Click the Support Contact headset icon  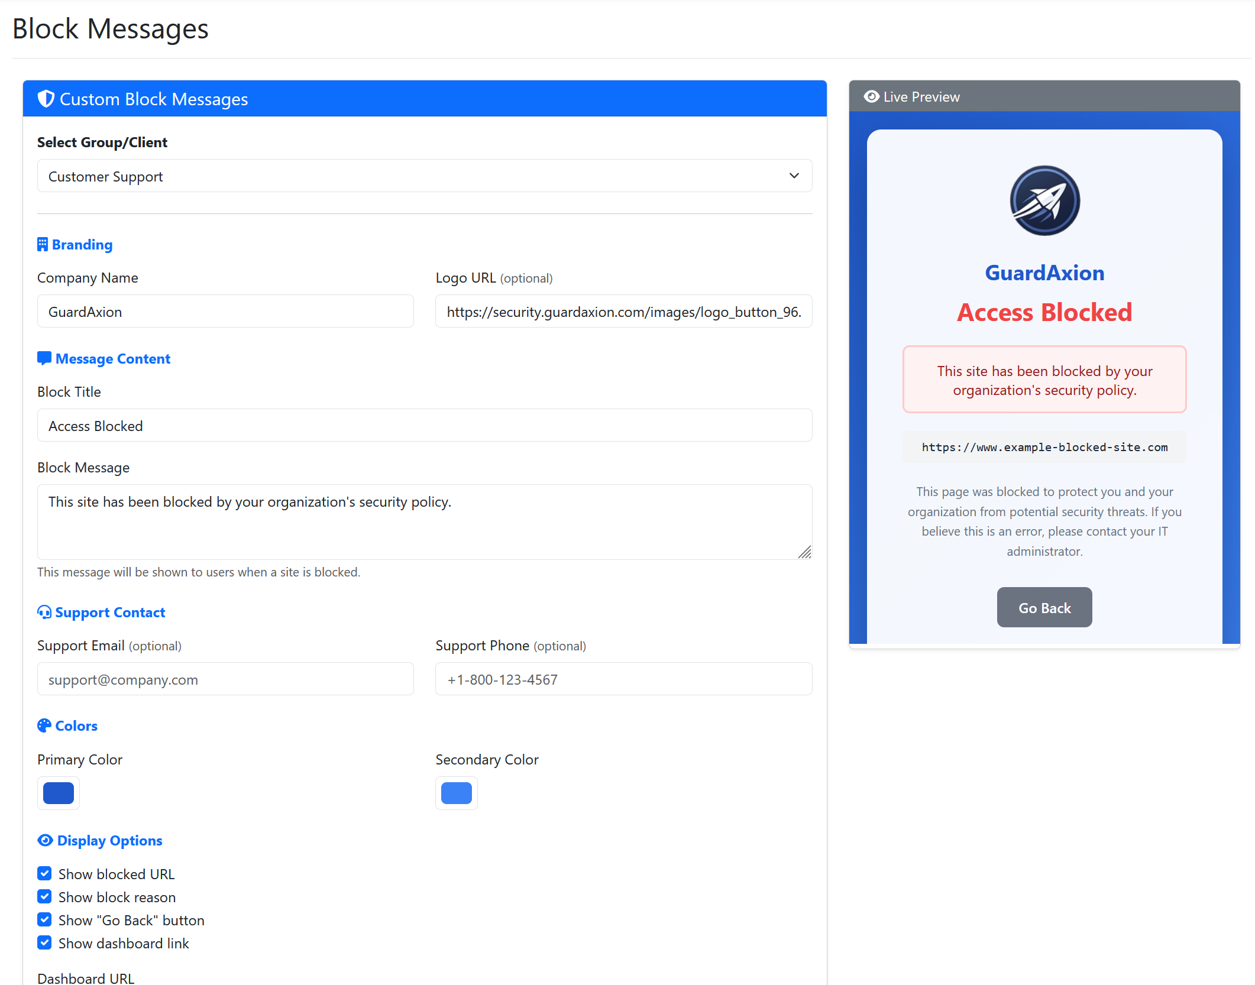coord(44,613)
